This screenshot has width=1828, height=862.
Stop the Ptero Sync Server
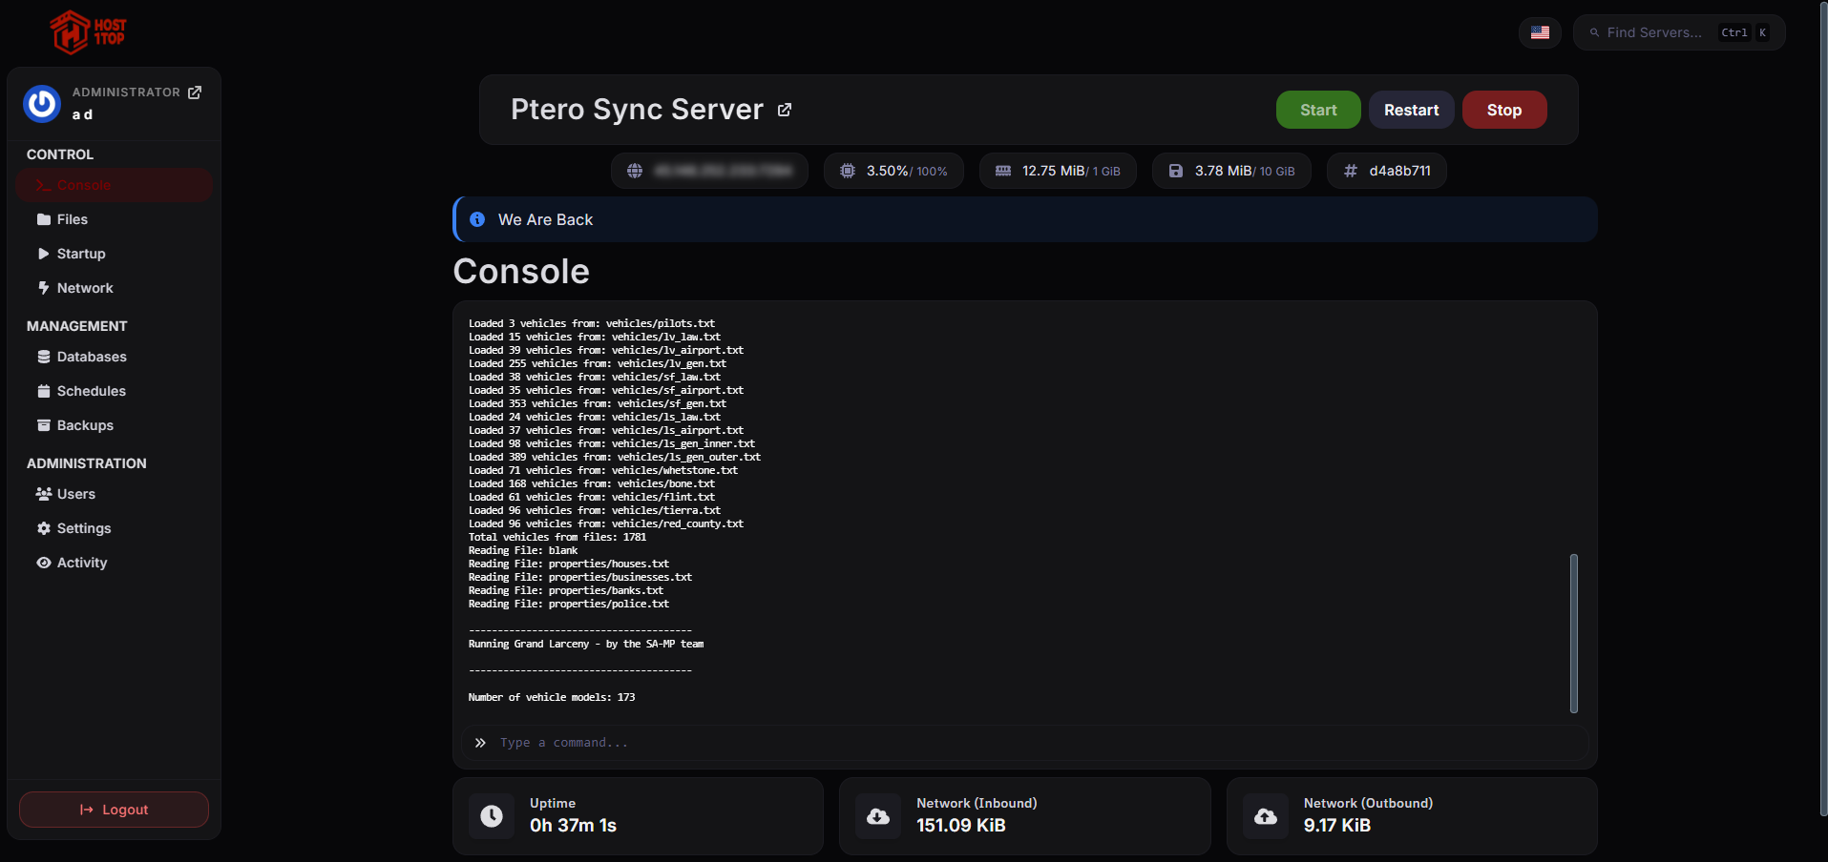1503,110
